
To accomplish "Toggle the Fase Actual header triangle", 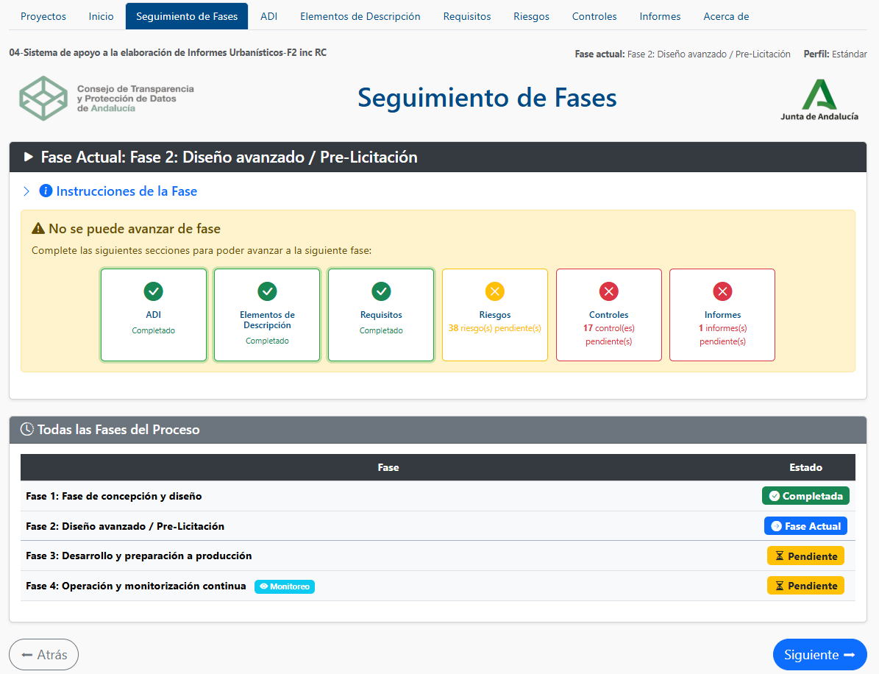I will coord(29,157).
